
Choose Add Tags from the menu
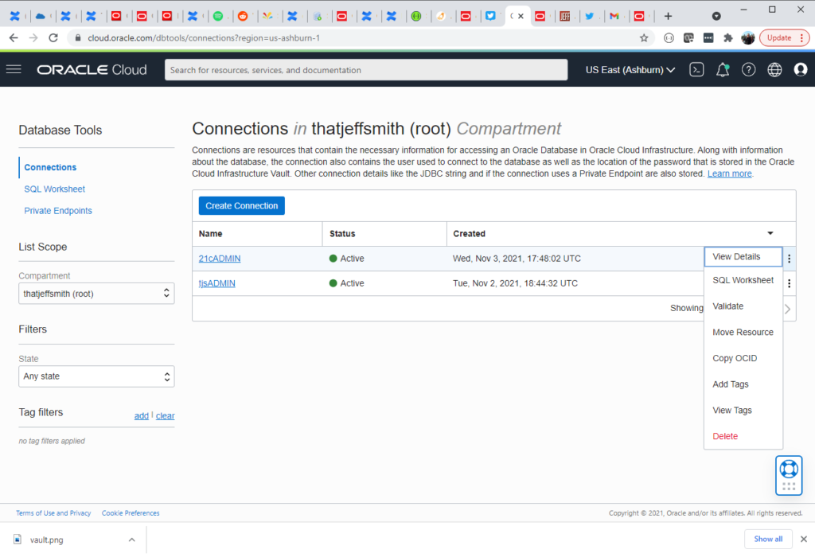743,384
